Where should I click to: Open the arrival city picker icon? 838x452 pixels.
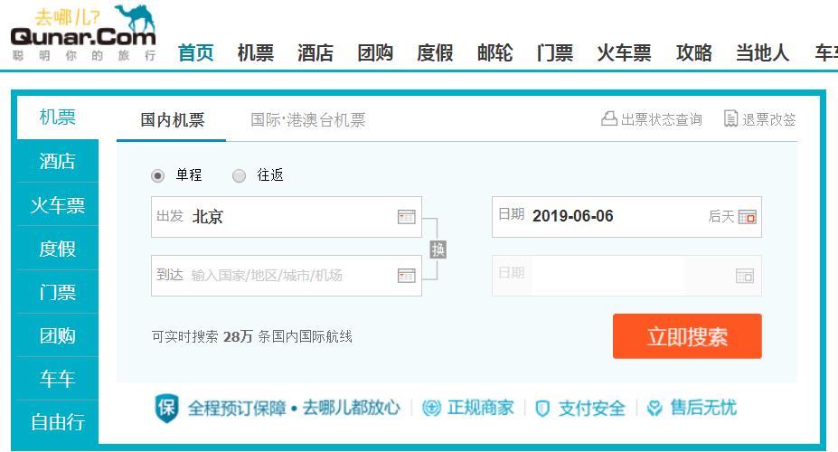click(406, 276)
